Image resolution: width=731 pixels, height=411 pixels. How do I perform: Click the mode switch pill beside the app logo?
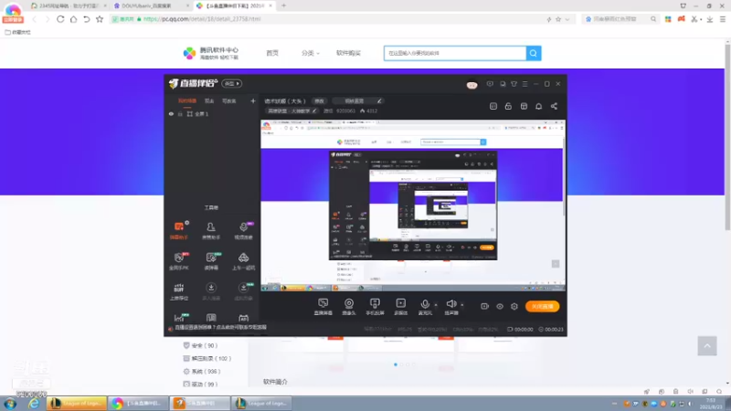tap(232, 84)
